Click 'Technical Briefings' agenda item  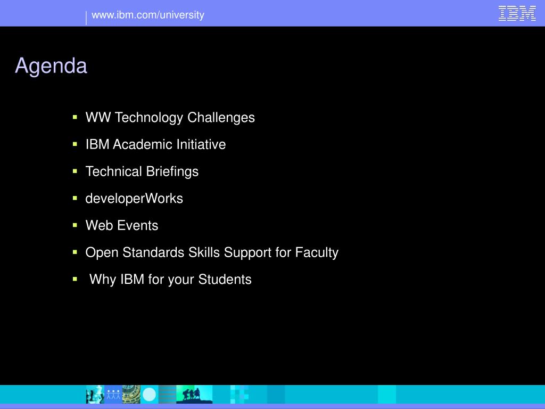click(142, 171)
